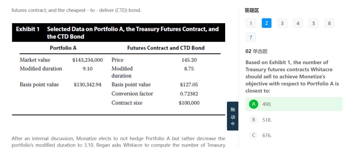Click Portfolio A market value $143,234,000
This screenshot has height=148, width=360.
(88, 60)
